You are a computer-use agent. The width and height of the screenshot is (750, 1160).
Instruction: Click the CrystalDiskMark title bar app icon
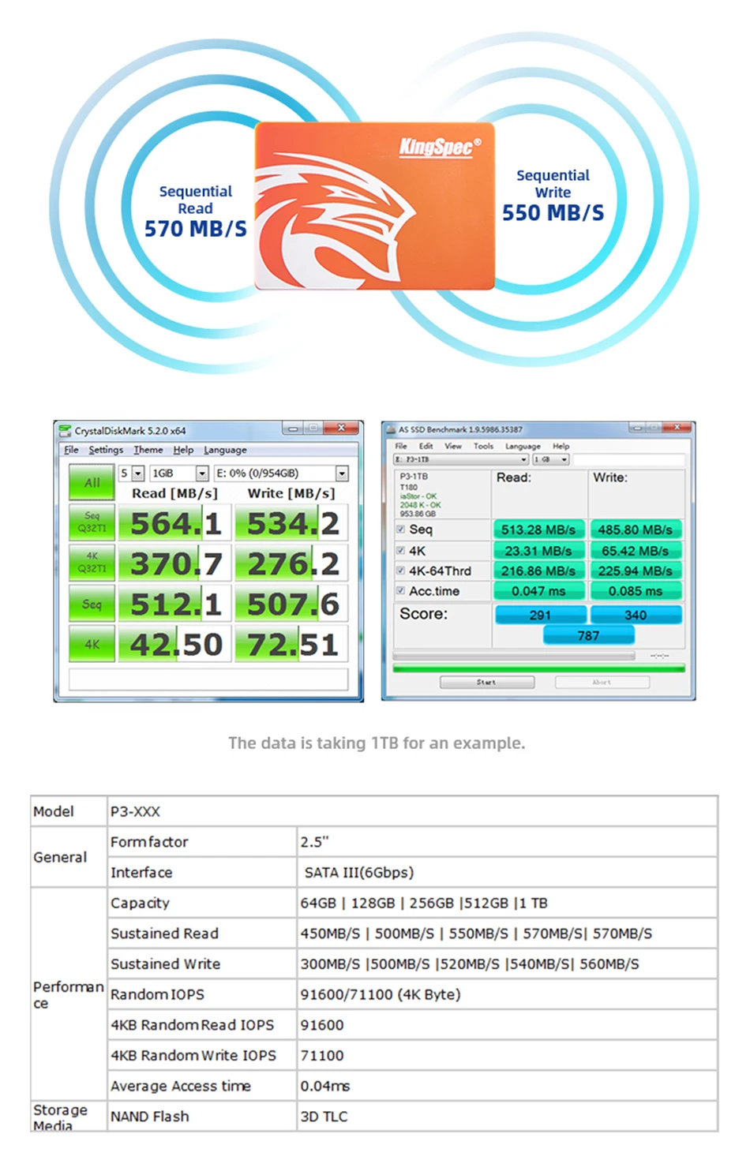pyautogui.click(x=65, y=431)
